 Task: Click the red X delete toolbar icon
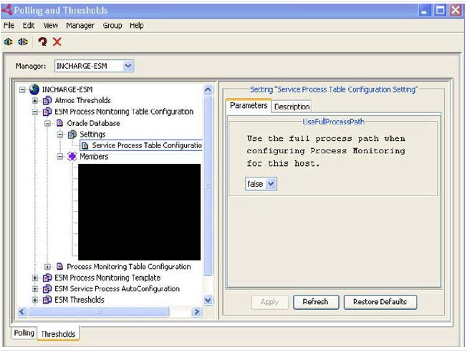click(x=57, y=41)
